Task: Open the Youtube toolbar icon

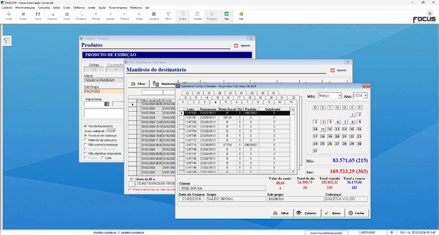Action: [x=197, y=14]
